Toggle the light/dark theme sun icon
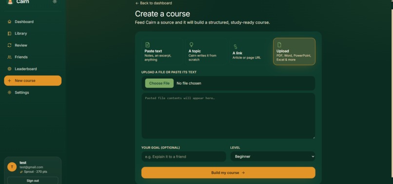This screenshot has height=184, width=393. point(55,2)
